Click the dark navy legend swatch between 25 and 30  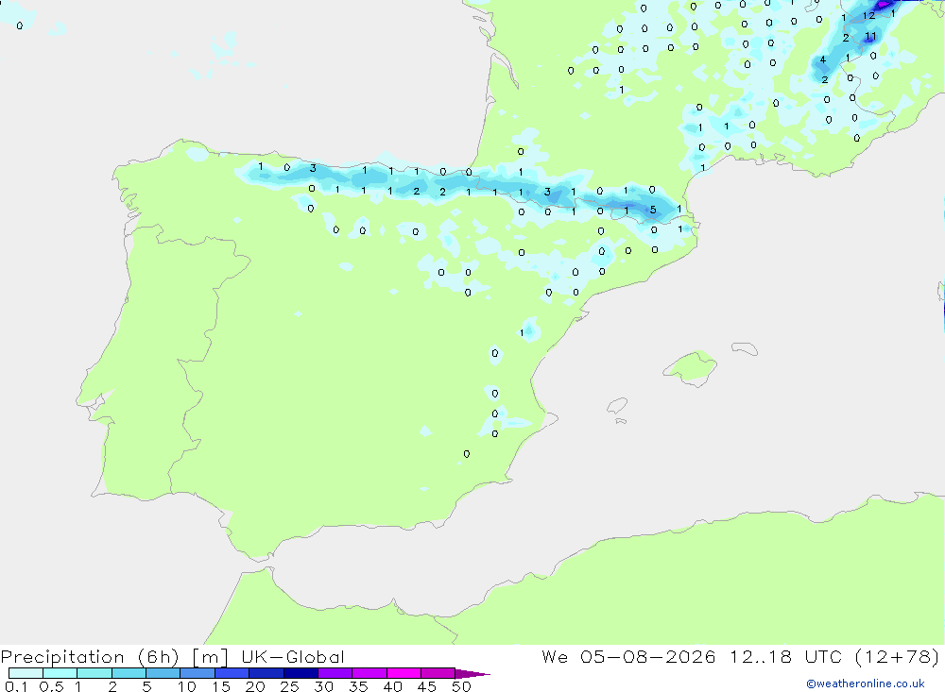pos(301,673)
